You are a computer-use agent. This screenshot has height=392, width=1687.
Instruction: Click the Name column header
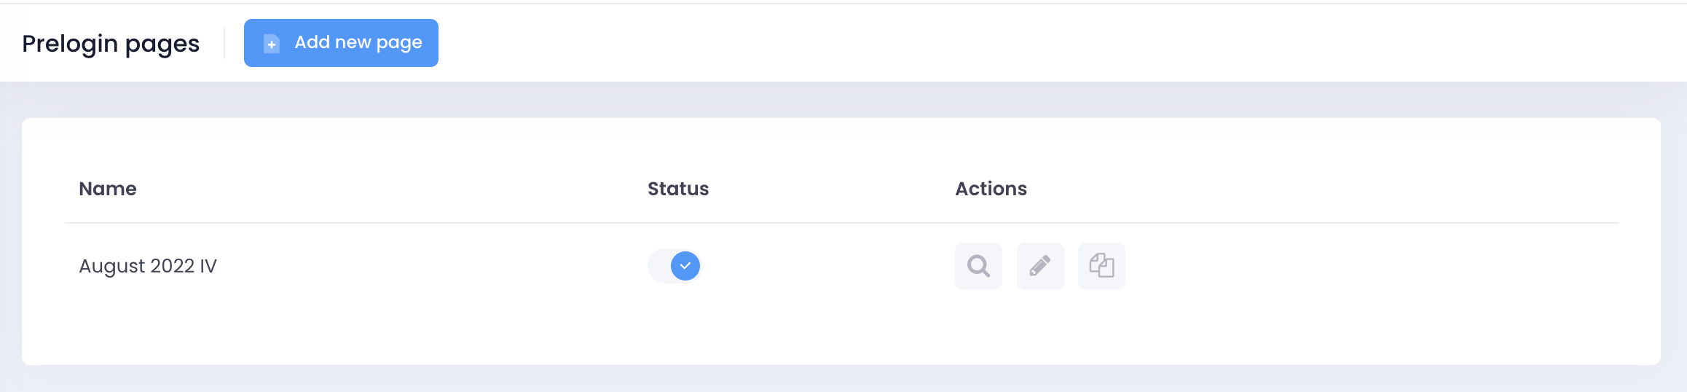(108, 189)
